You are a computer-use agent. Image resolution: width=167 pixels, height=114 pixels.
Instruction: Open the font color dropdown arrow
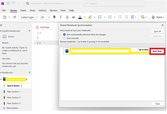click(x=85, y=17)
